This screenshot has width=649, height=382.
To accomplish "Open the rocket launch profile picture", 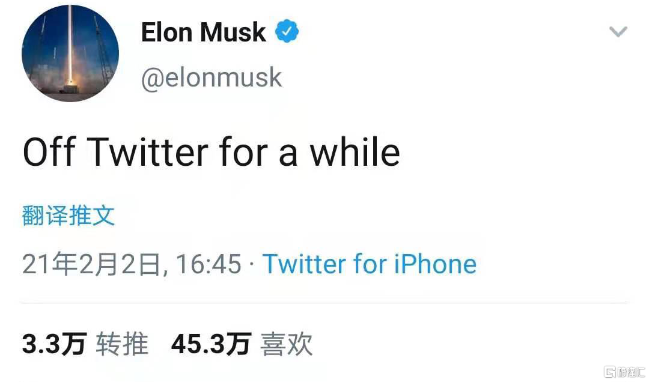I will click(x=70, y=53).
